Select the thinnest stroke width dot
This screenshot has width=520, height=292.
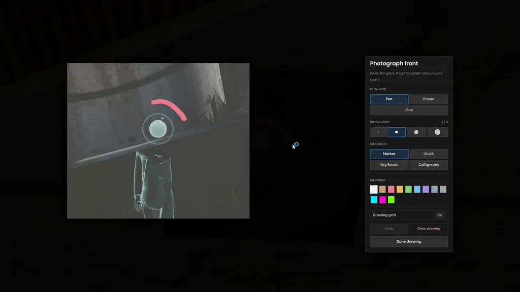point(378,132)
